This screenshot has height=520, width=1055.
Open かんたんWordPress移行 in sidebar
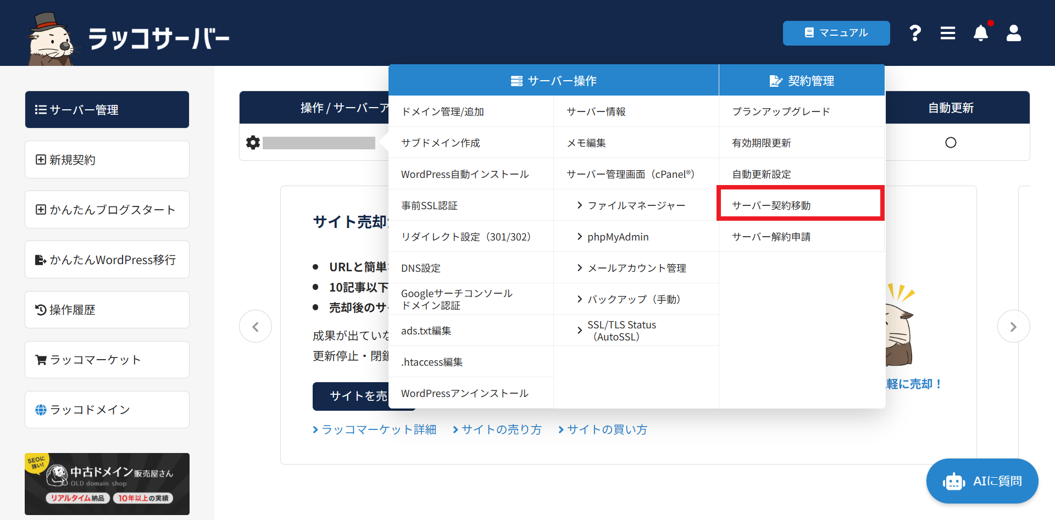[107, 260]
